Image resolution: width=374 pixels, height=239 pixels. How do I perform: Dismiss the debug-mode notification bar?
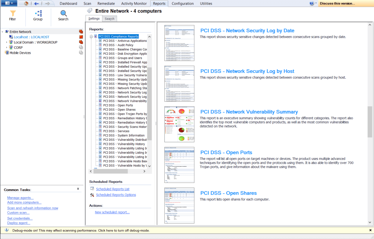370,230
